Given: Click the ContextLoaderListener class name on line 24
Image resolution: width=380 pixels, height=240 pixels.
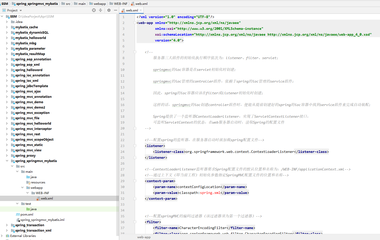Looking at the screenshot, I should click(273, 152).
